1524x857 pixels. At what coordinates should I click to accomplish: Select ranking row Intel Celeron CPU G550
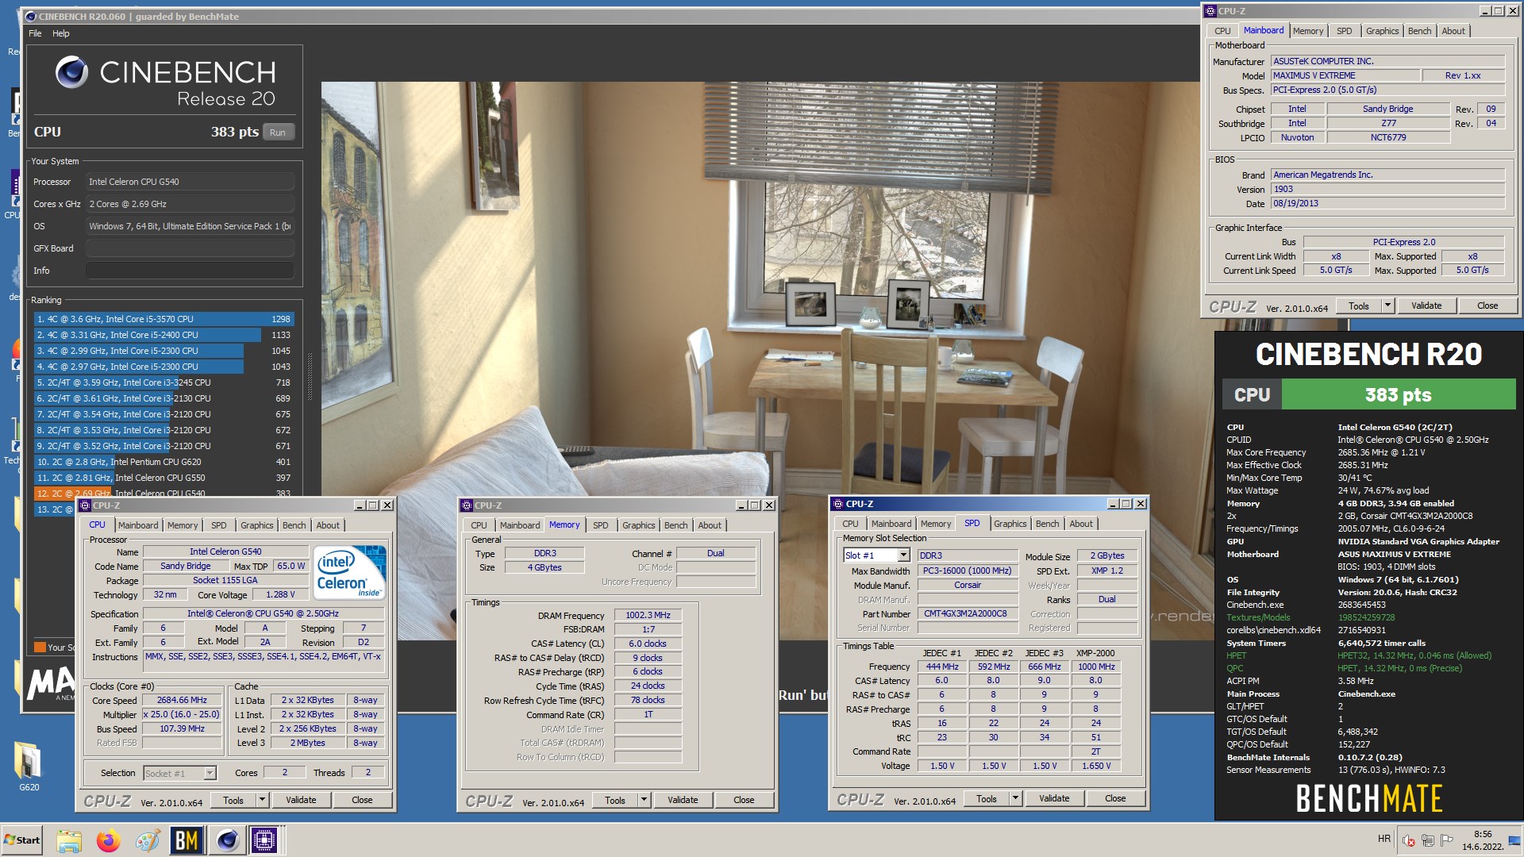pyautogui.click(x=164, y=478)
